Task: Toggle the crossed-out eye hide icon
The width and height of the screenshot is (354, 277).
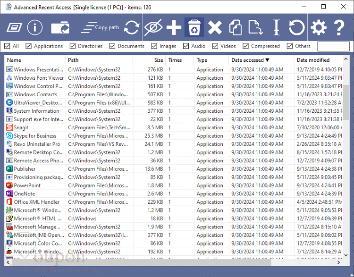Action: click(x=153, y=27)
